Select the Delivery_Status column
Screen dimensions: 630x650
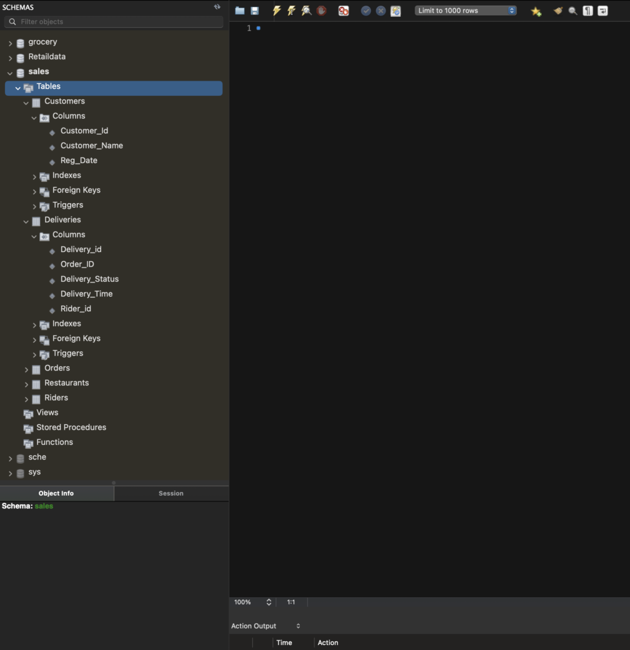point(90,279)
